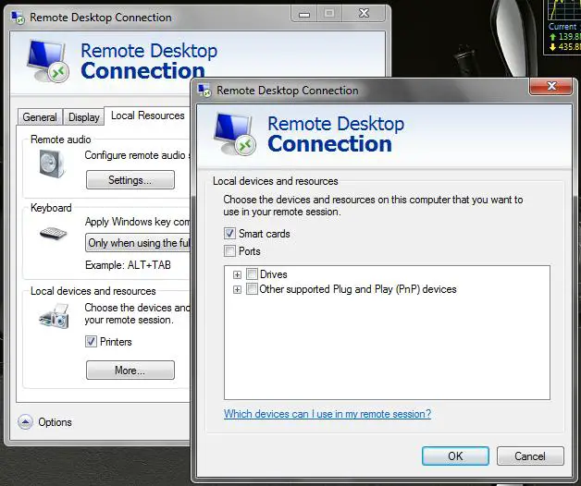Click the back window title bar icon
The height and width of the screenshot is (486, 581).
click(18, 18)
